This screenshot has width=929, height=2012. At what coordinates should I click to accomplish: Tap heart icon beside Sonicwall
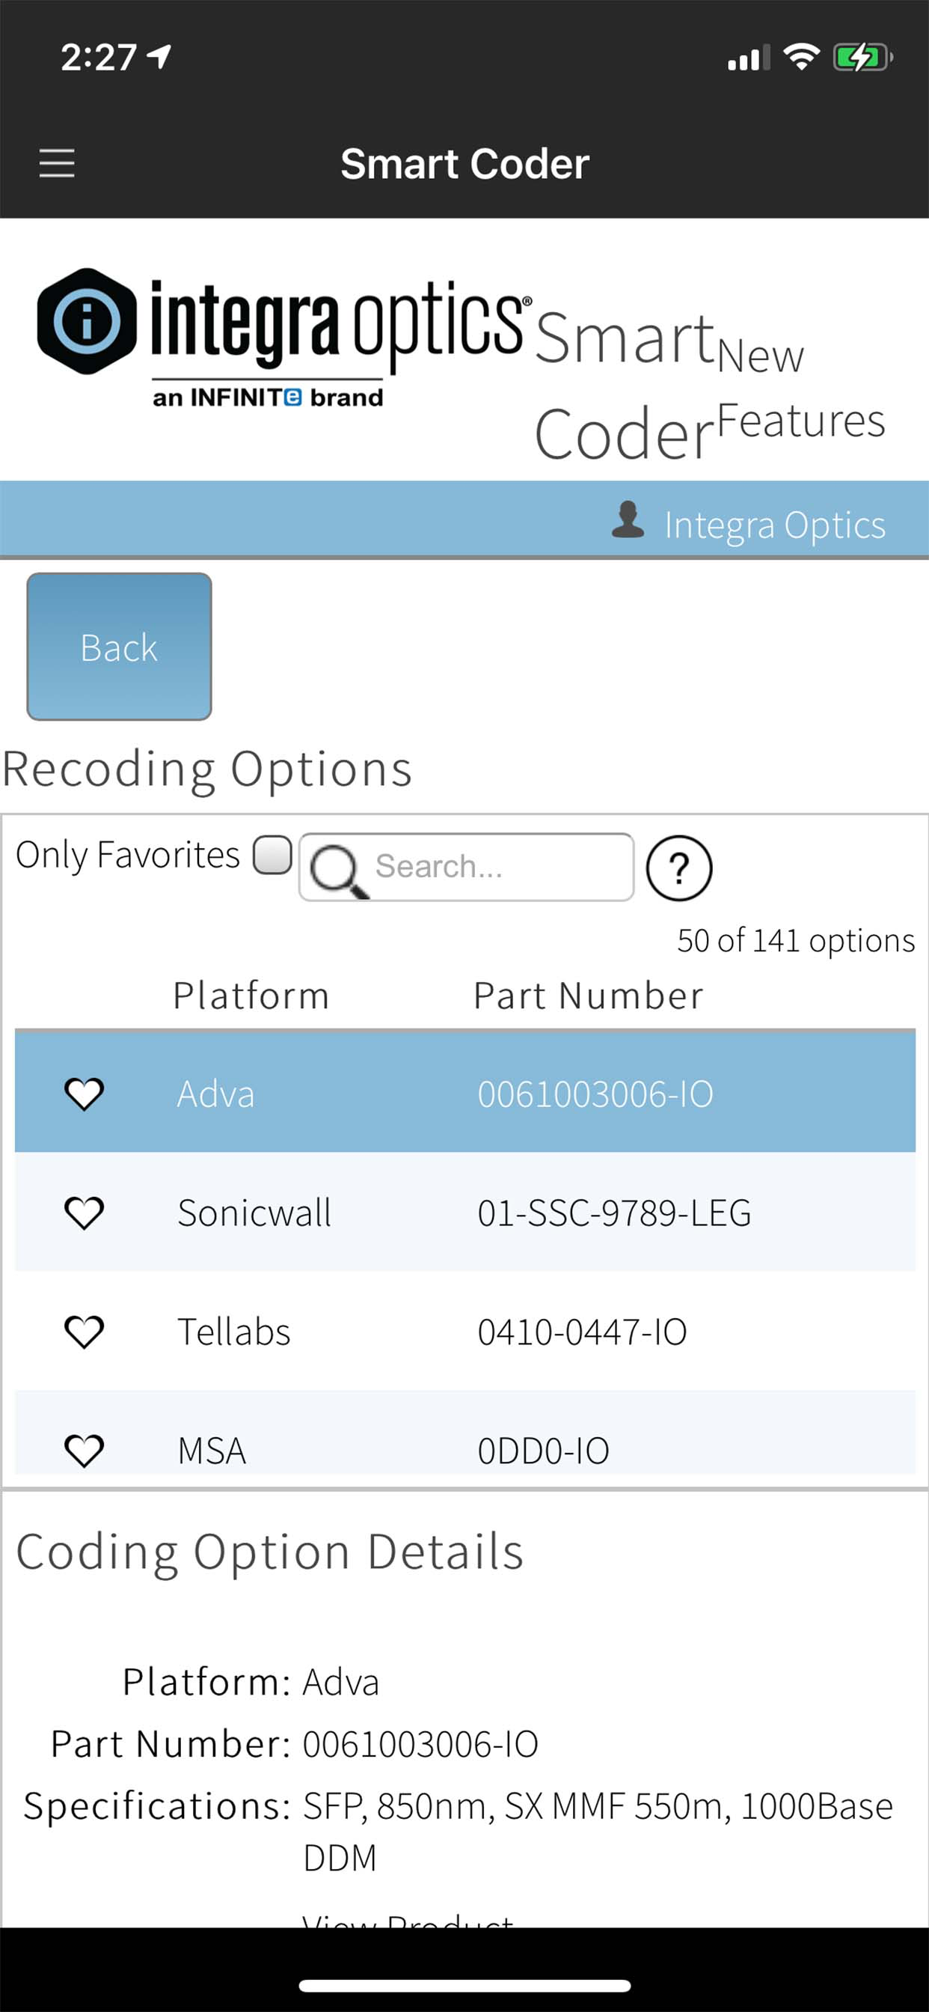click(x=84, y=1212)
